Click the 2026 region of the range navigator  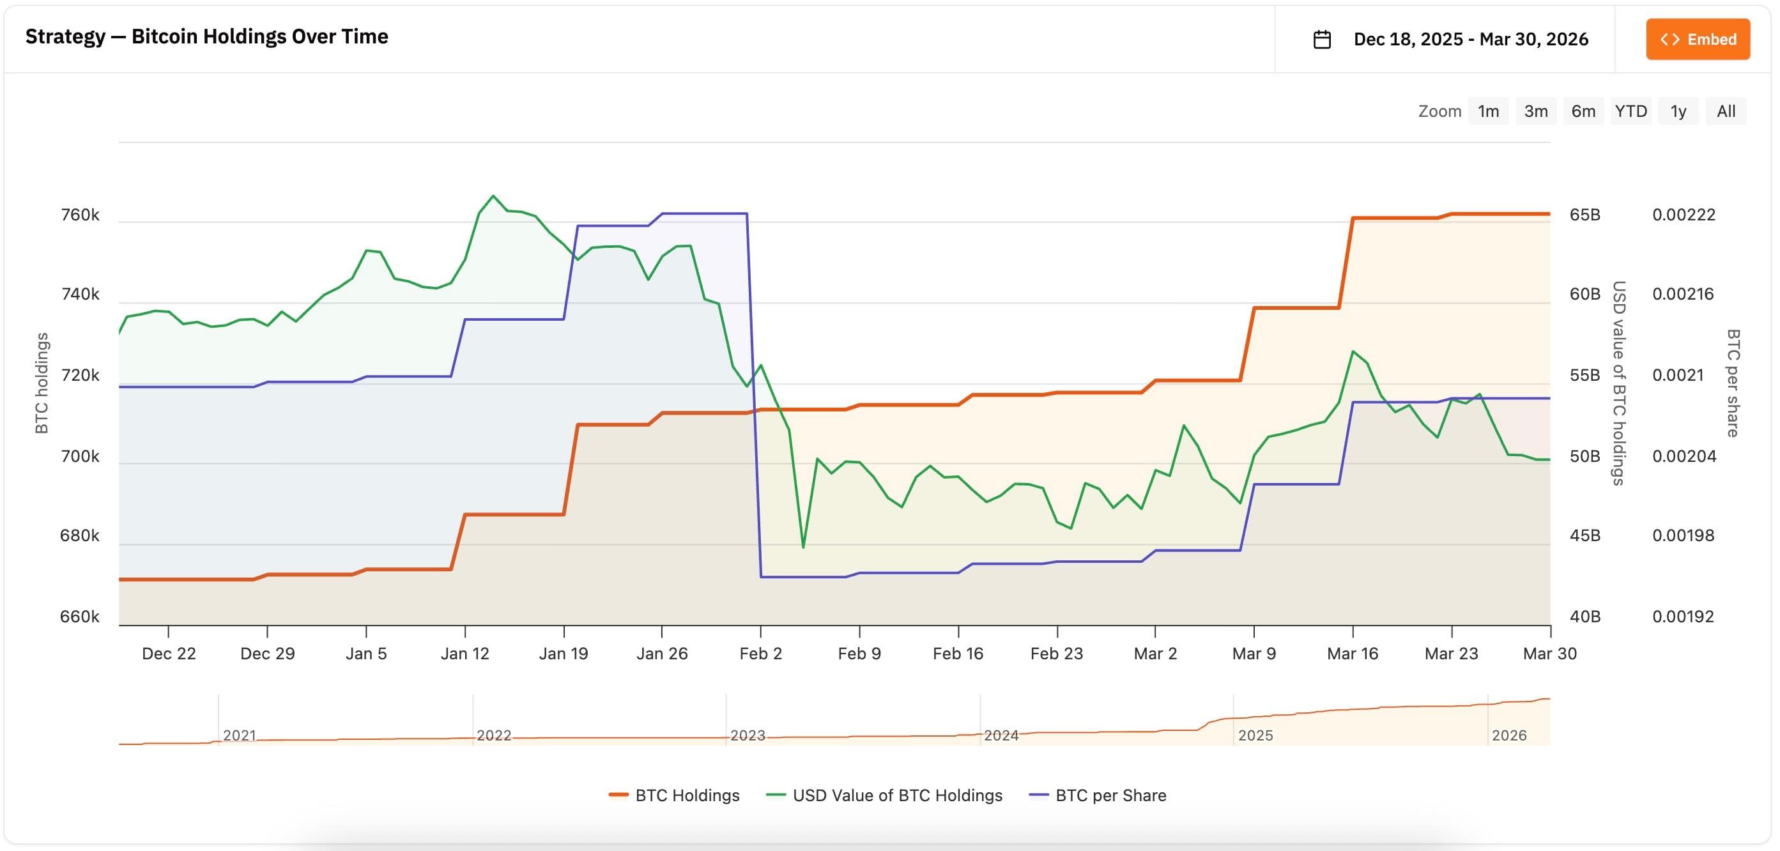pyautogui.click(x=1508, y=735)
